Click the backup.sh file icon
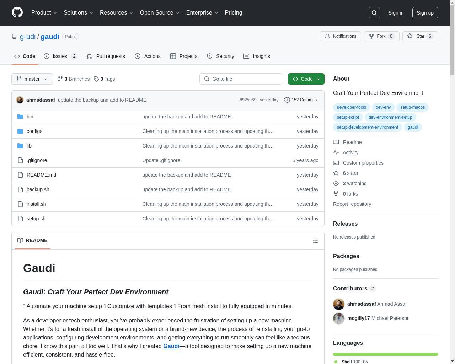The height and width of the screenshot is (364, 455). click(20, 189)
